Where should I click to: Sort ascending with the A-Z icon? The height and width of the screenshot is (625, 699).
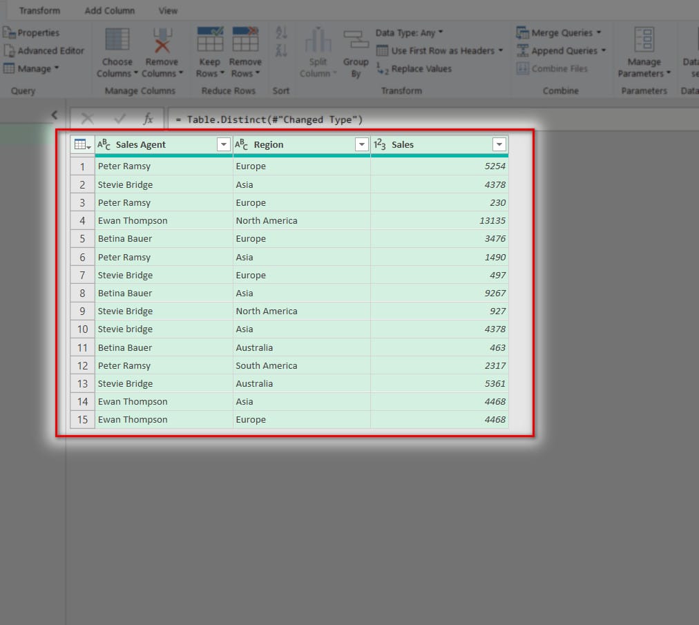pos(281,32)
